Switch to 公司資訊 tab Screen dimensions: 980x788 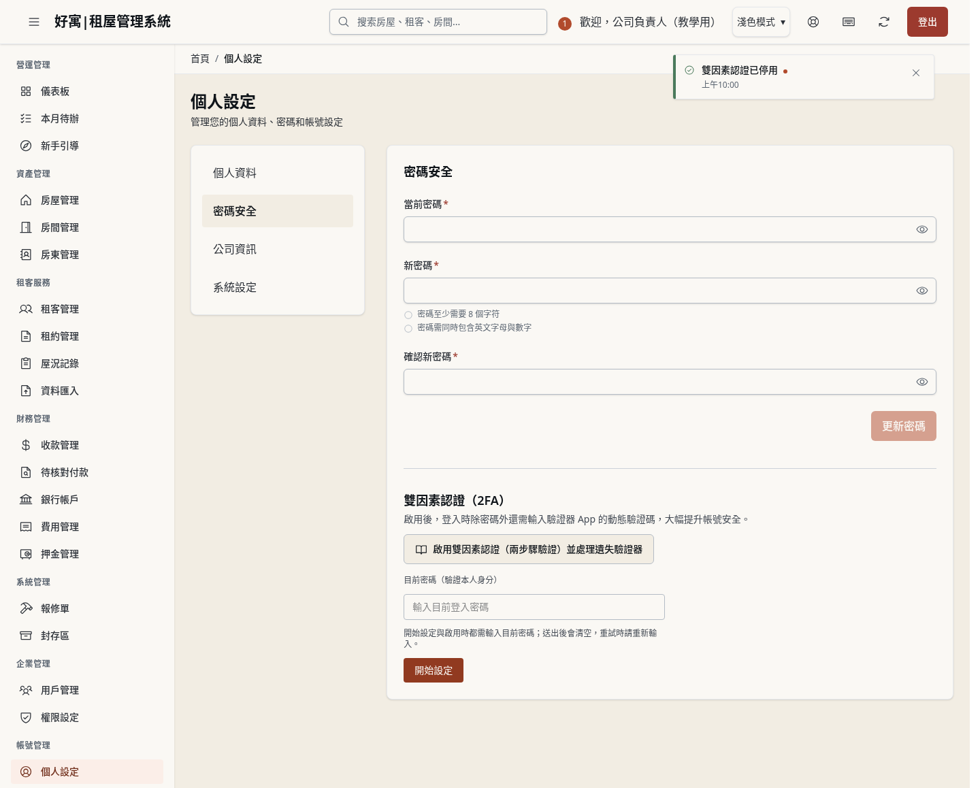point(278,249)
